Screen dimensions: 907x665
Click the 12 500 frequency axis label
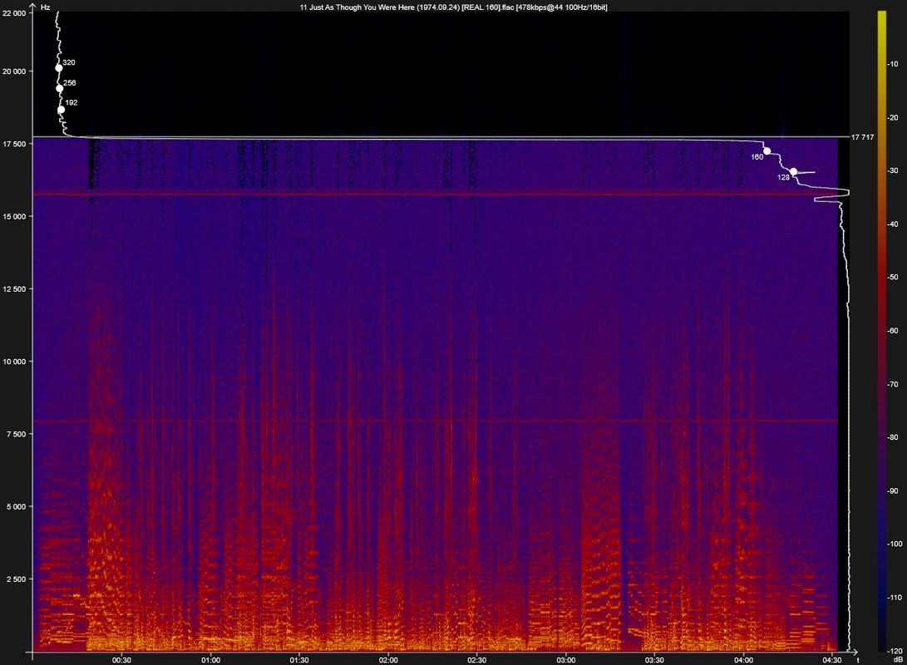(x=14, y=289)
